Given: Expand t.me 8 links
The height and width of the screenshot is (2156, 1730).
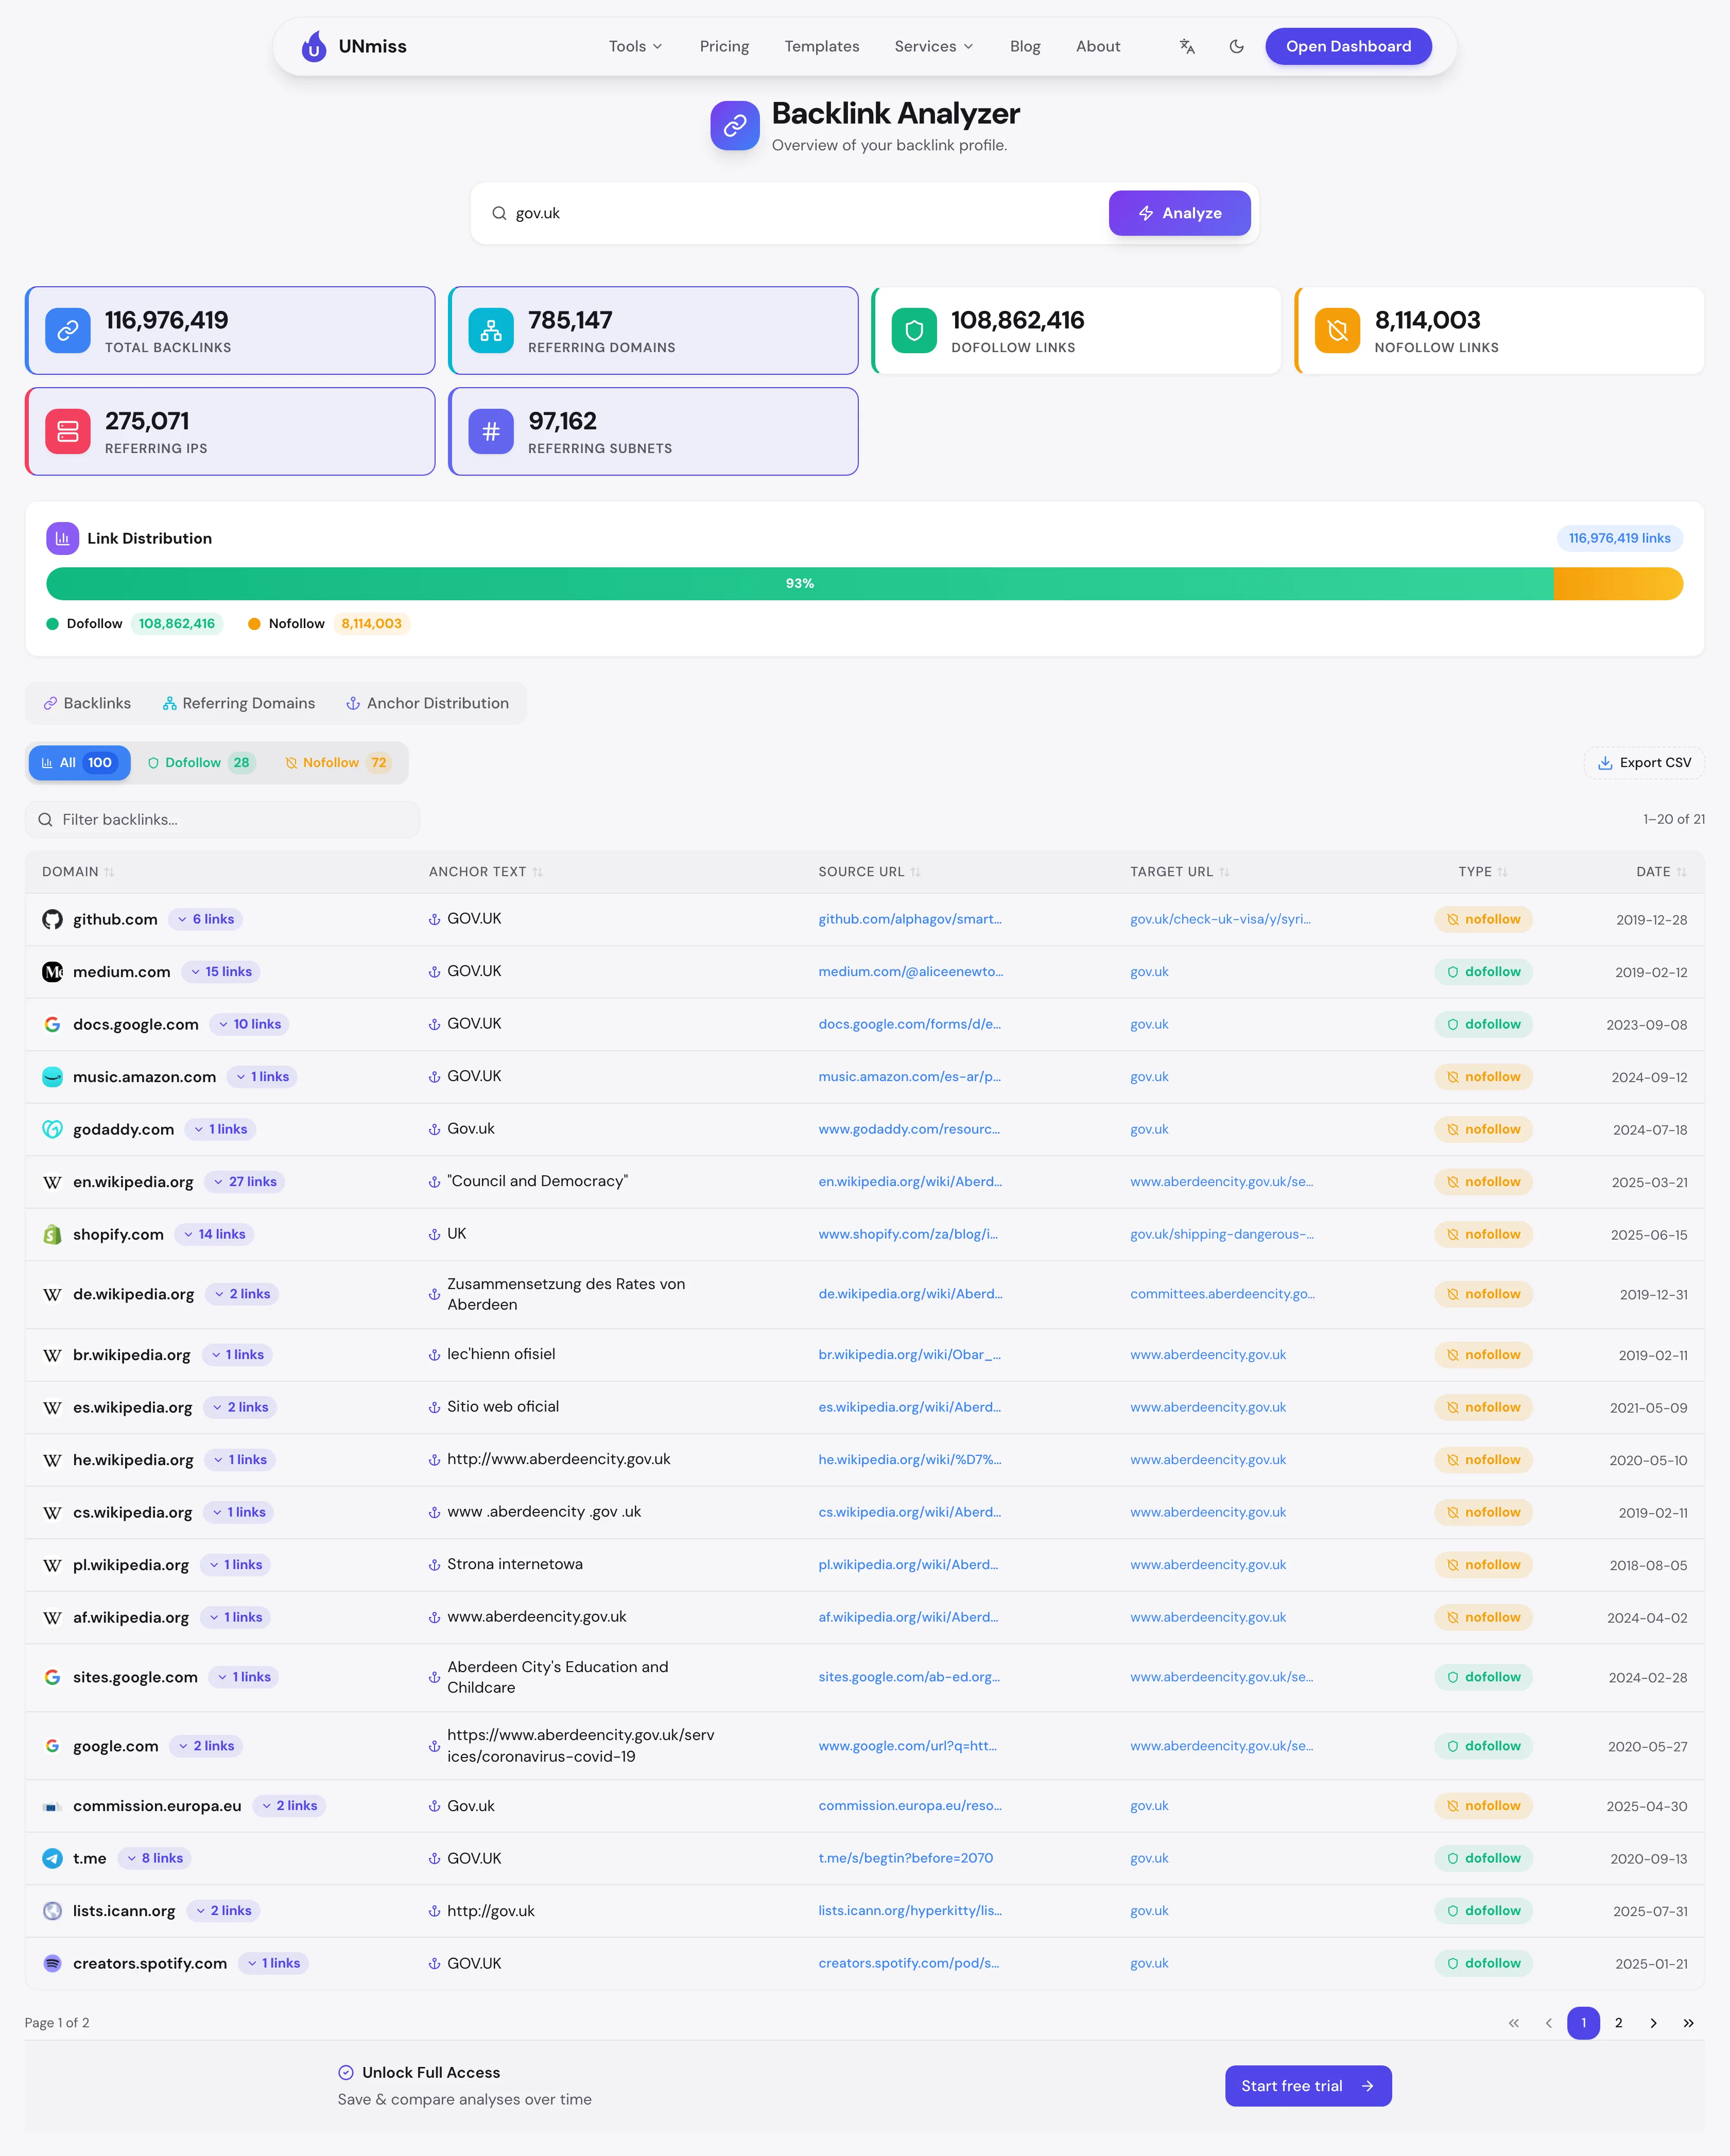Looking at the screenshot, I should pos(155,1858).
